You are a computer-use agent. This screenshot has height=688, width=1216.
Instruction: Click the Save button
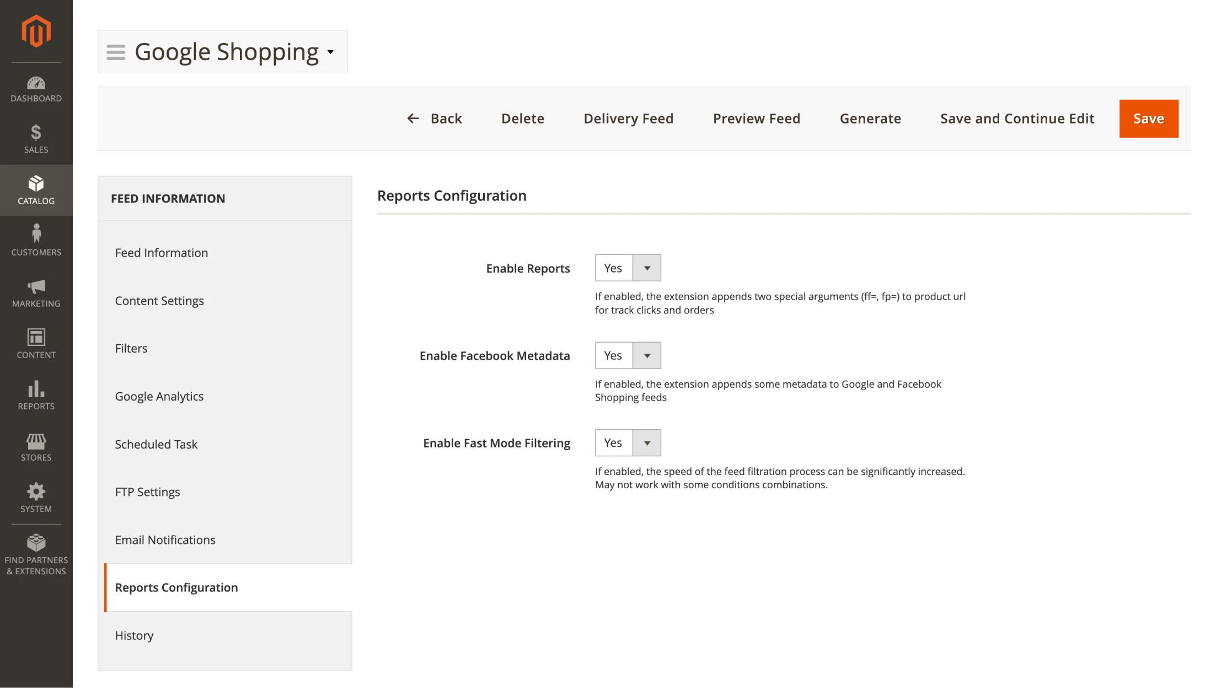1148,118
